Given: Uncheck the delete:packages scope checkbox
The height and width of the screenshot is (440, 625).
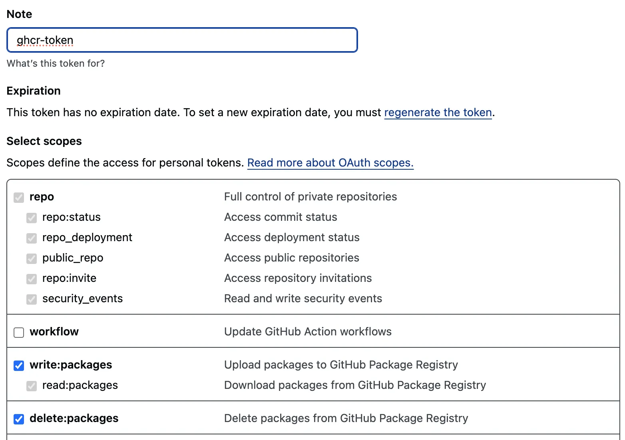Looking at the screenshot, I should point(19,419).
